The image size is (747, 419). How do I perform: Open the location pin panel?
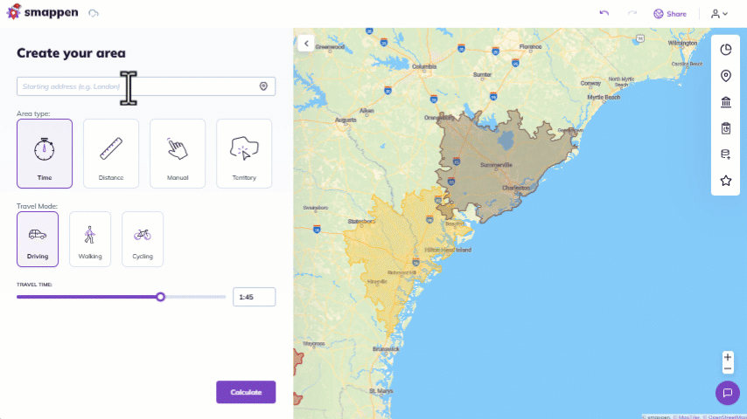point(725,76)
